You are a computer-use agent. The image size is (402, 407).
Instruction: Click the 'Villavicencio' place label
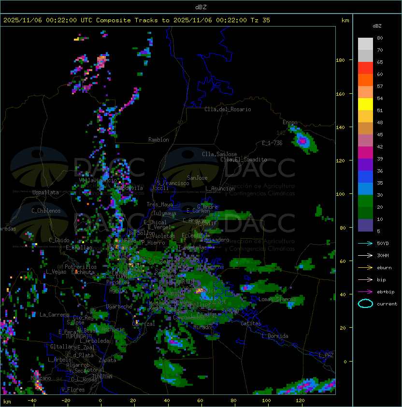click(98, 180)
